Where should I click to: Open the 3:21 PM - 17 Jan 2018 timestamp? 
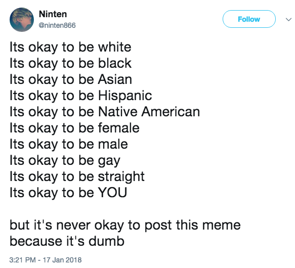point(46,260)
